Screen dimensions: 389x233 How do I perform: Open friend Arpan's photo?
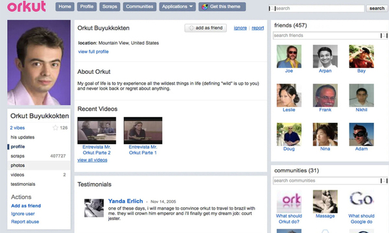325,56
